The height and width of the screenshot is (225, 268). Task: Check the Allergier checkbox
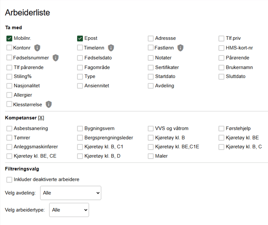(9, 95)
